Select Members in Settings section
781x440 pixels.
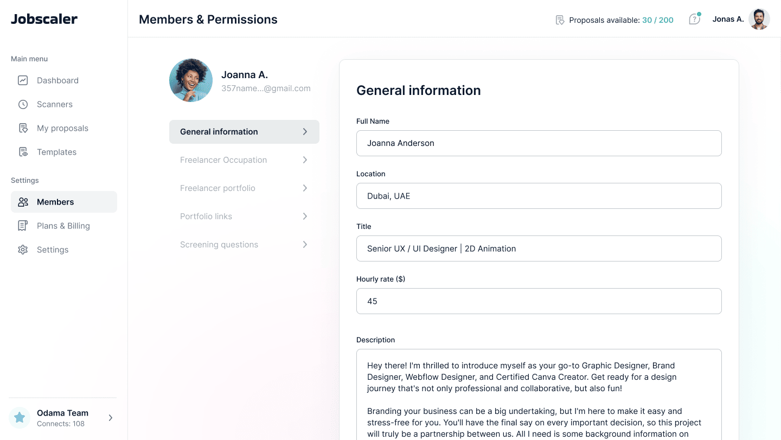(64, 202)
